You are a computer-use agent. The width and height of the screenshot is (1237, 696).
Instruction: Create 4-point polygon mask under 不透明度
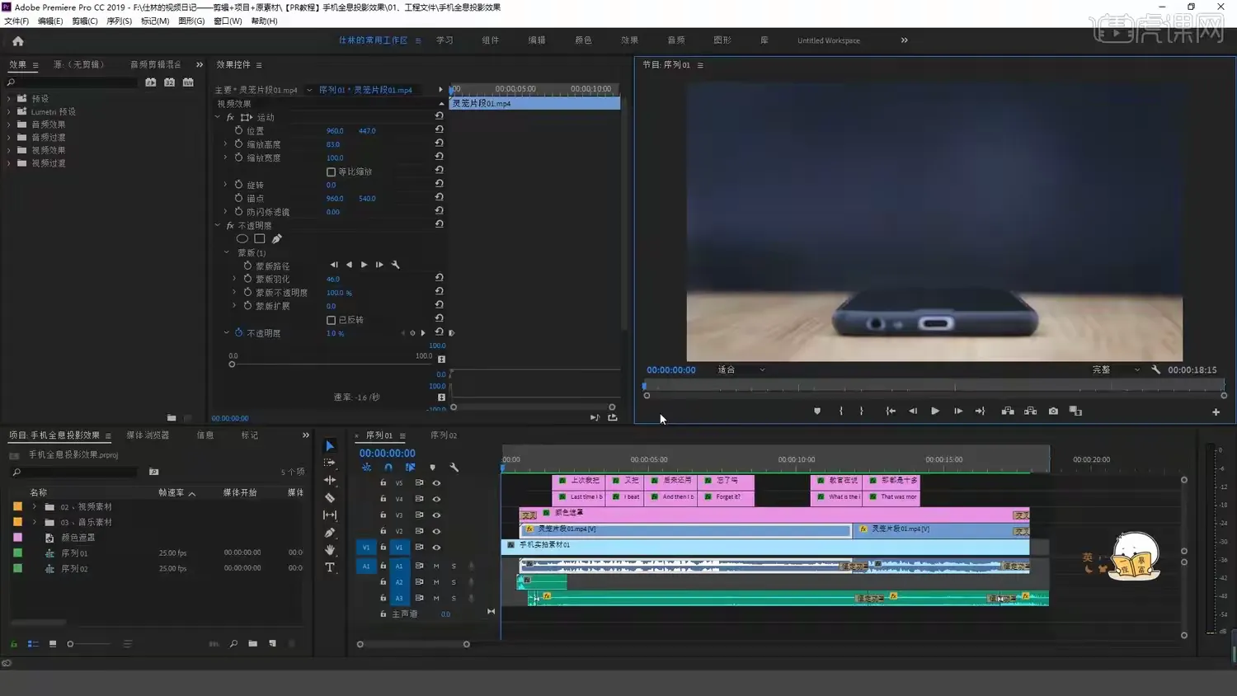click(260, 239)
